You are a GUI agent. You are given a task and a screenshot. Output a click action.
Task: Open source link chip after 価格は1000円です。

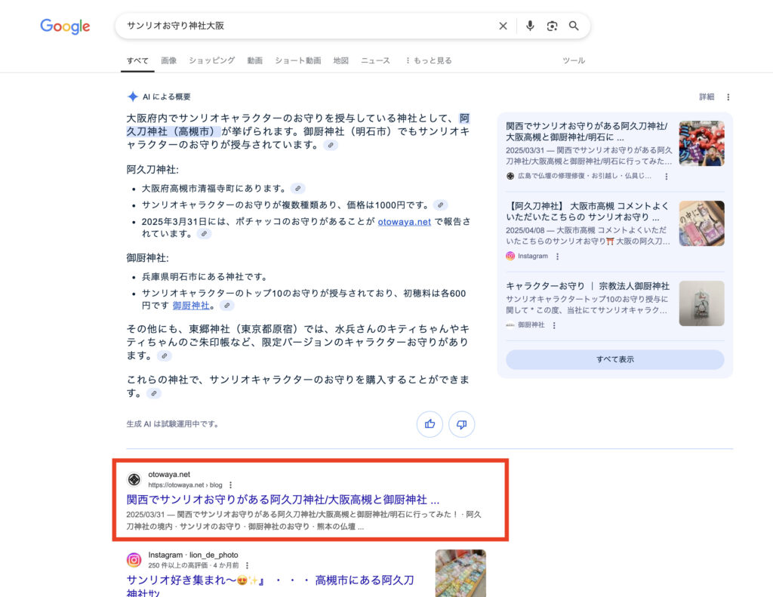pyautogui.click(x=440, y=205)
